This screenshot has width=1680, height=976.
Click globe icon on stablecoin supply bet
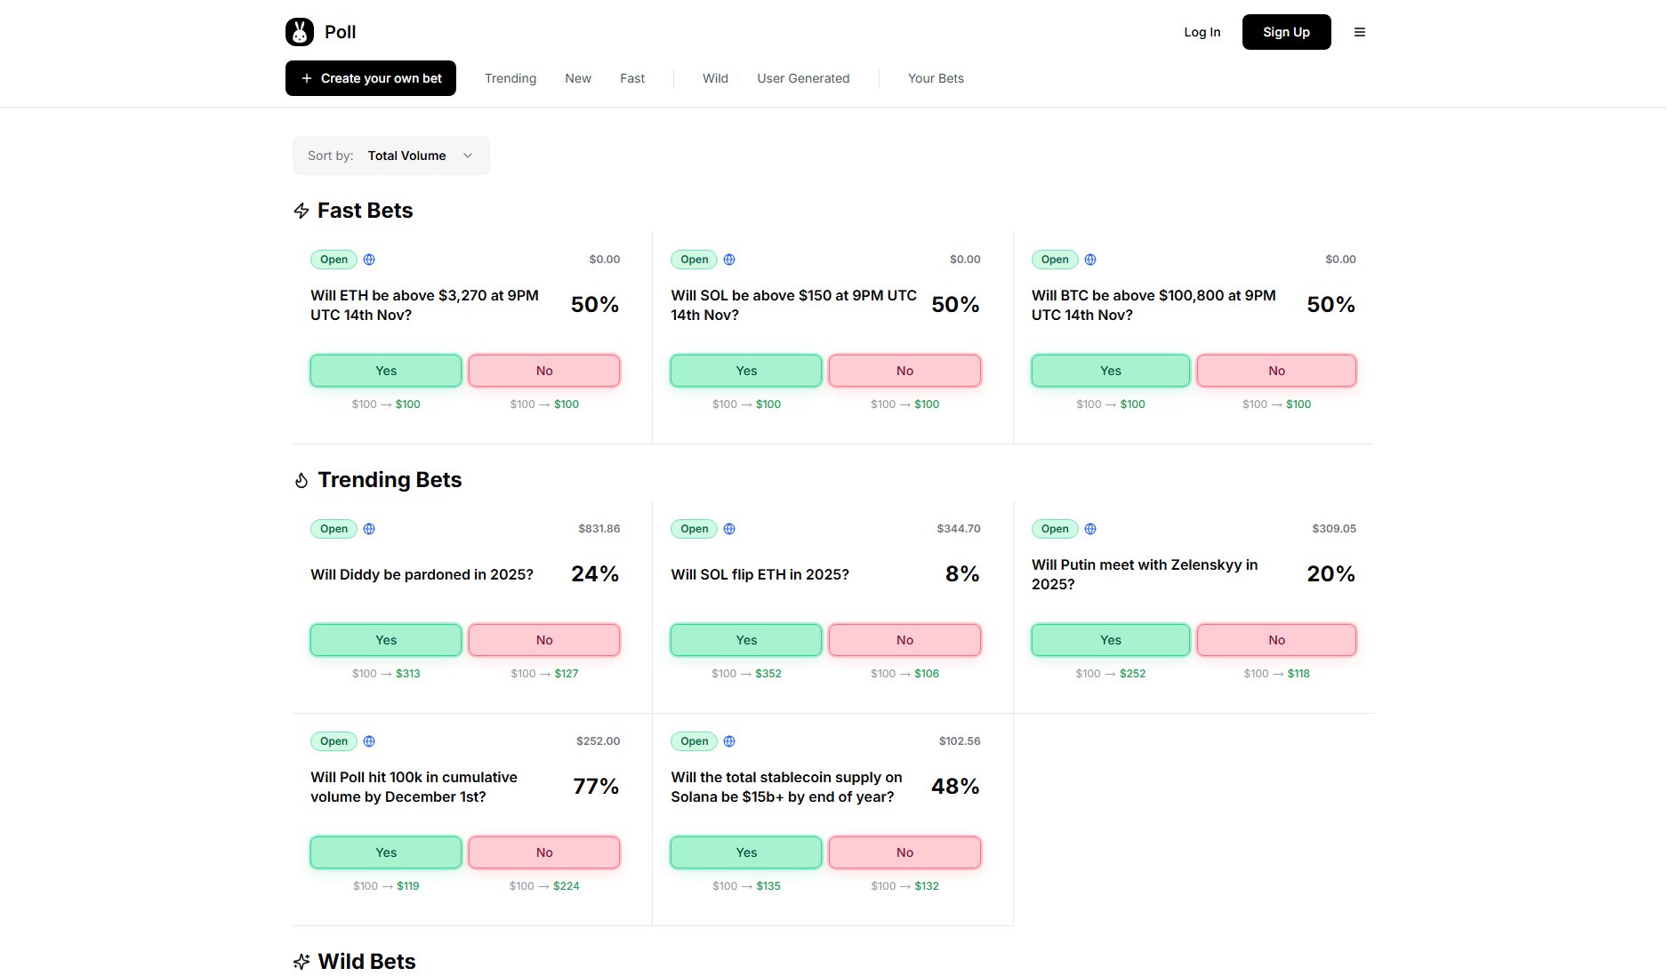pos(729,741)
